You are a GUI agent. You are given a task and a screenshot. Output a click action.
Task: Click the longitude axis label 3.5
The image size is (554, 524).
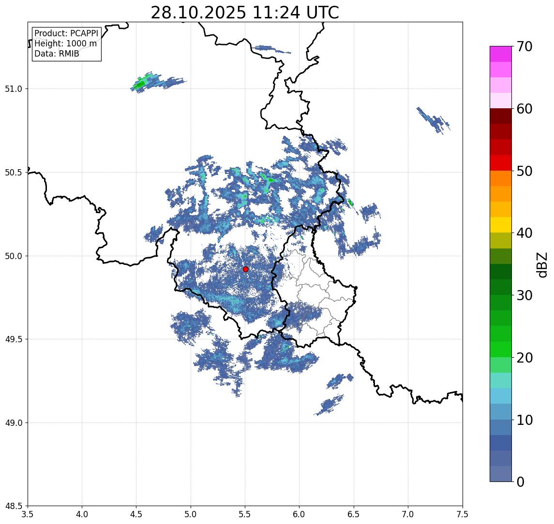point(28,514)
